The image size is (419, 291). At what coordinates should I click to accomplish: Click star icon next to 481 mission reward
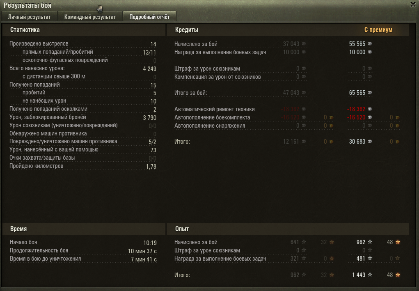pos(370,259)
